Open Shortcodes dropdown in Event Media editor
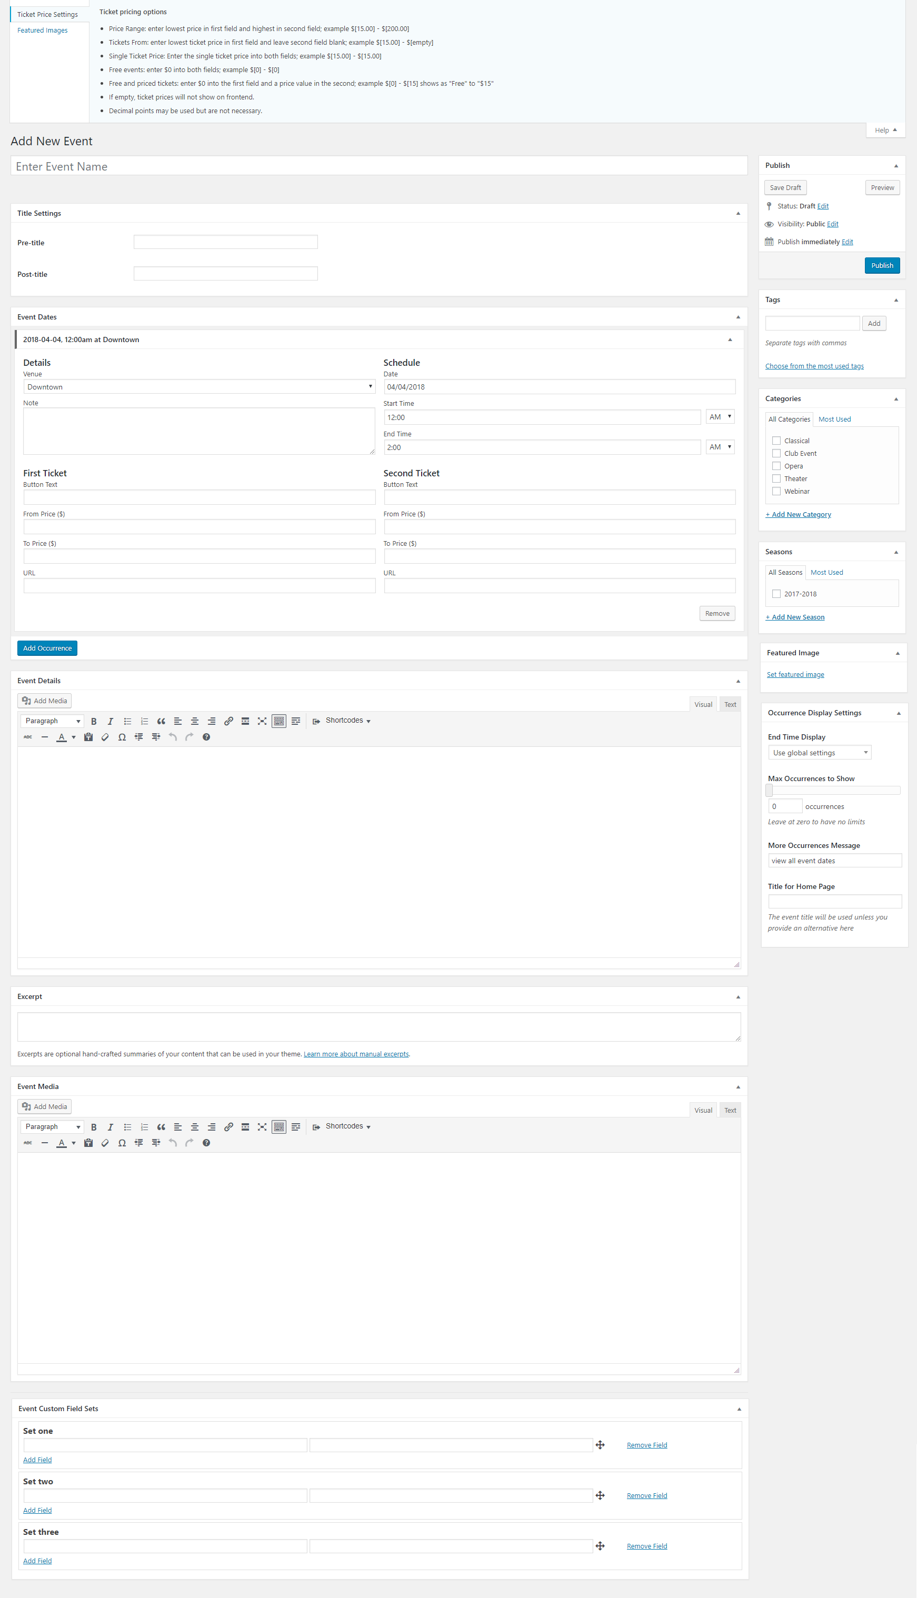 coord(342,1126)
